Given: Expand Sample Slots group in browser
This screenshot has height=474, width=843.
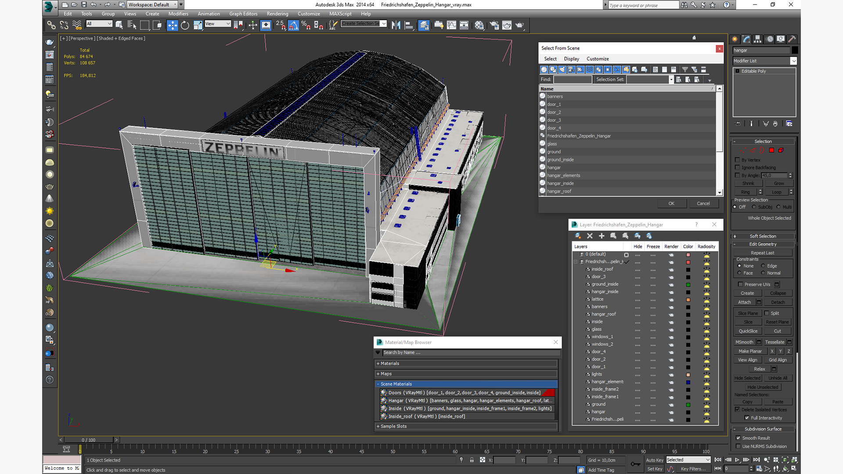Looking at the screenshot, I should [x=466, y=426].
